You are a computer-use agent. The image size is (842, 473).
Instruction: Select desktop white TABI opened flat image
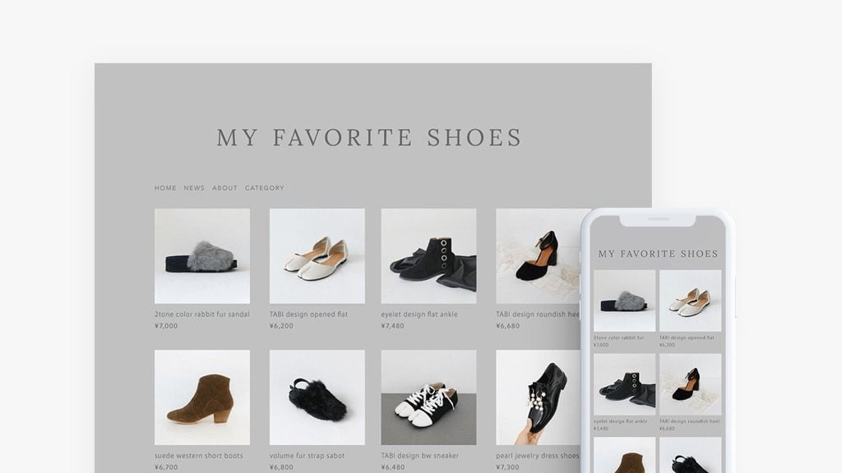317,256
